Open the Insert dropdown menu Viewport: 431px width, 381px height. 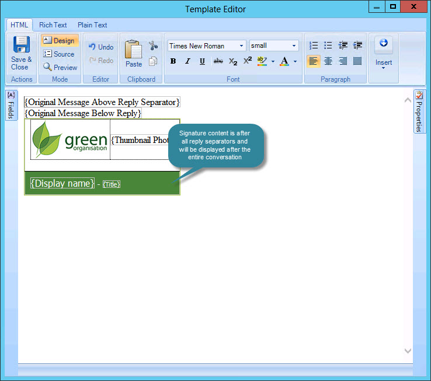pos(384,53)
